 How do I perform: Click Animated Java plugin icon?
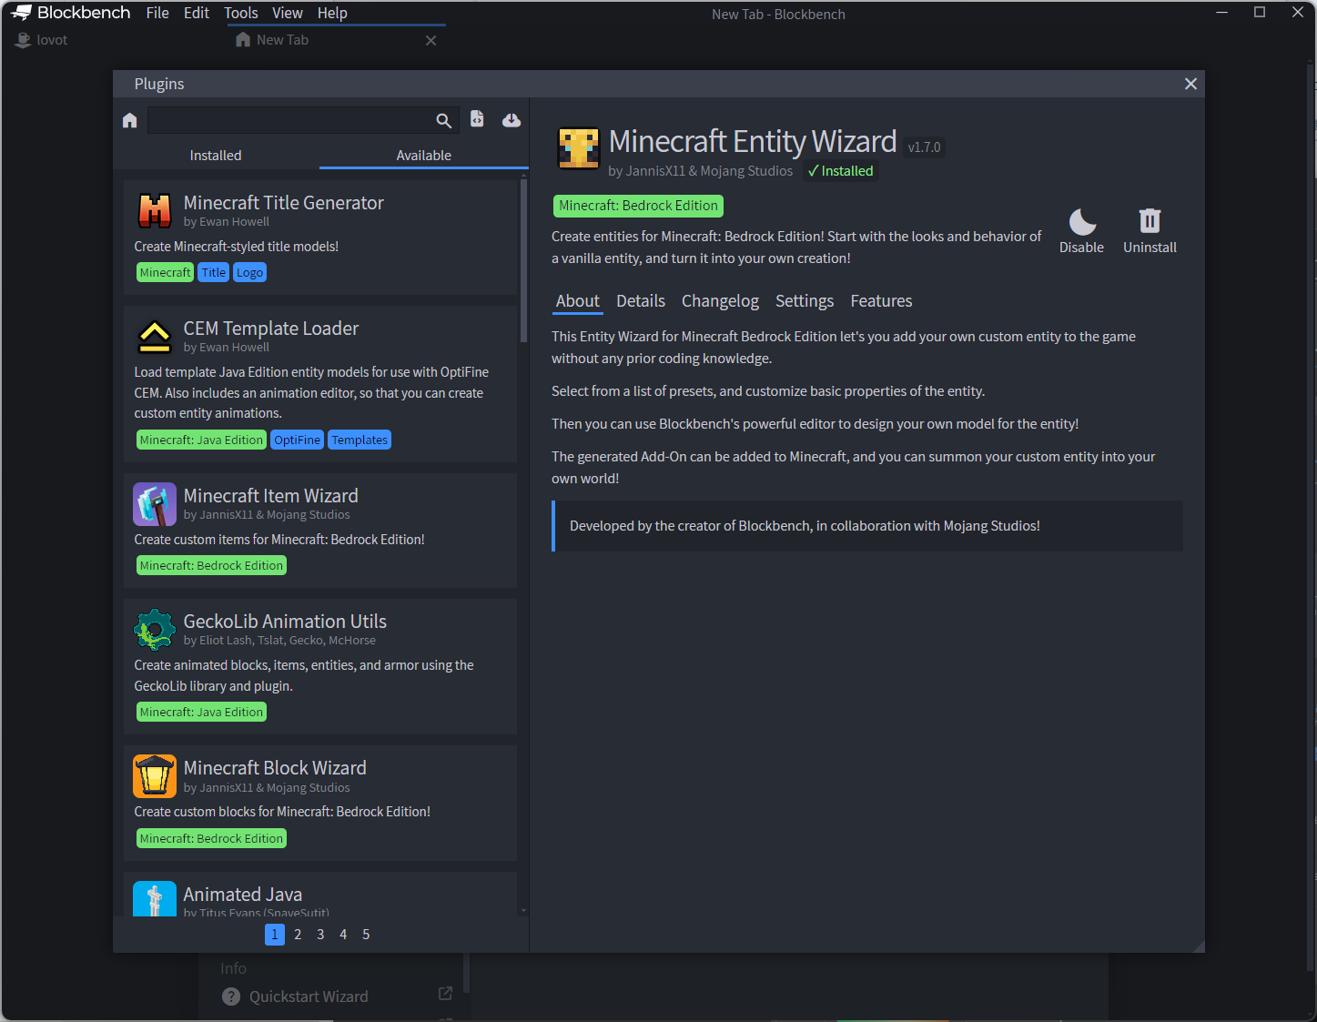point(155,899)
